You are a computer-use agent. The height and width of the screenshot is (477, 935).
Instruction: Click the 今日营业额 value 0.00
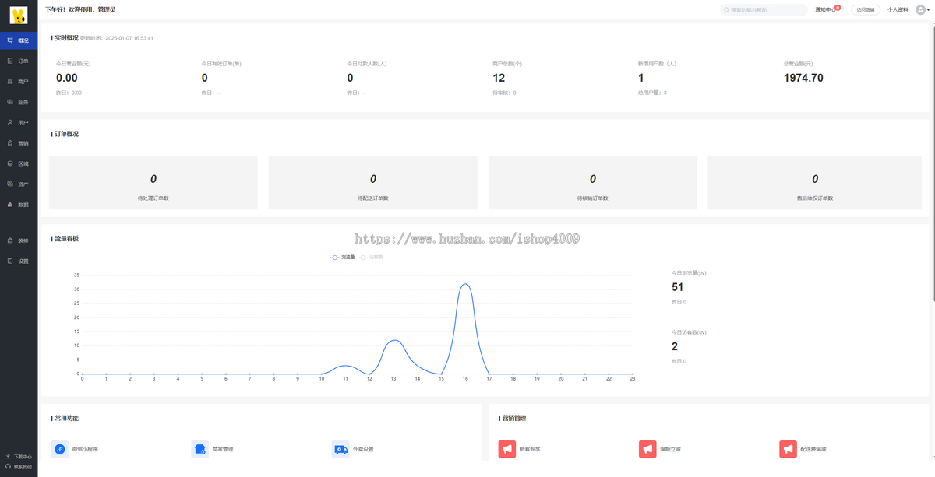(x=67, y=78)
